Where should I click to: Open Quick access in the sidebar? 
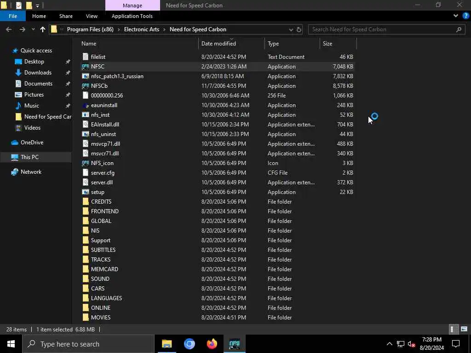(36, 51)
